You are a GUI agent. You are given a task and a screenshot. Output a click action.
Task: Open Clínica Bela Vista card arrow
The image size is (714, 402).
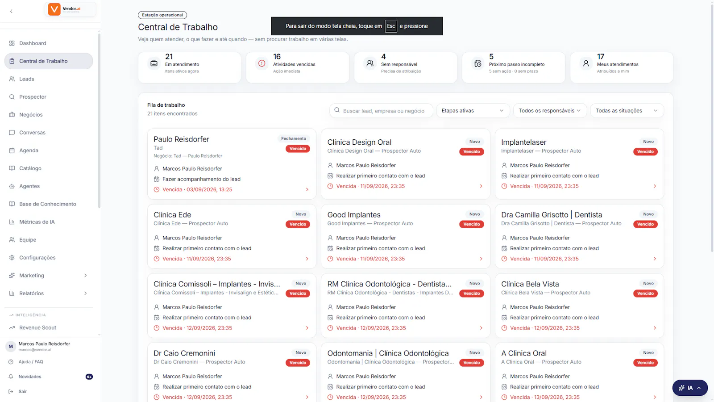click(x=655, y=328)
